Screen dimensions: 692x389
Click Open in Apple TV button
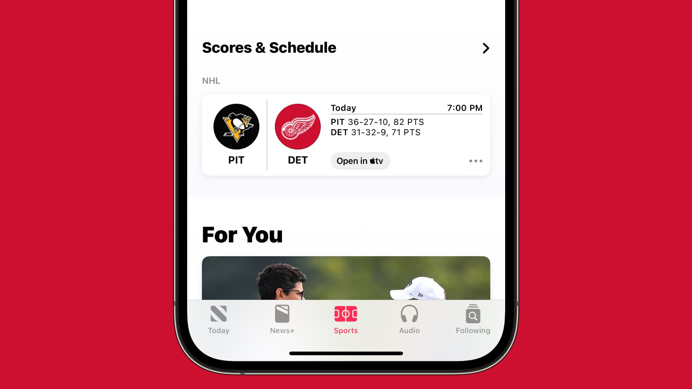360,160
